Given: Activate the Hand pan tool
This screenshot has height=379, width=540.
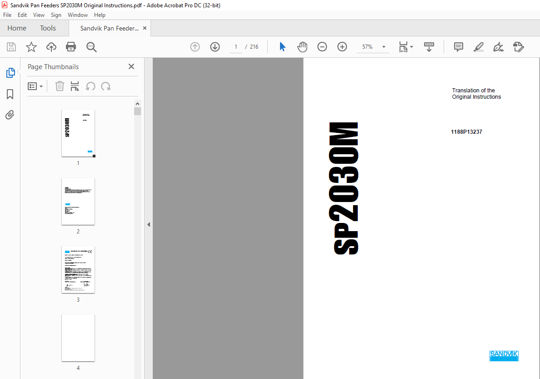Looking at the screenshot, I should point(302,47).
